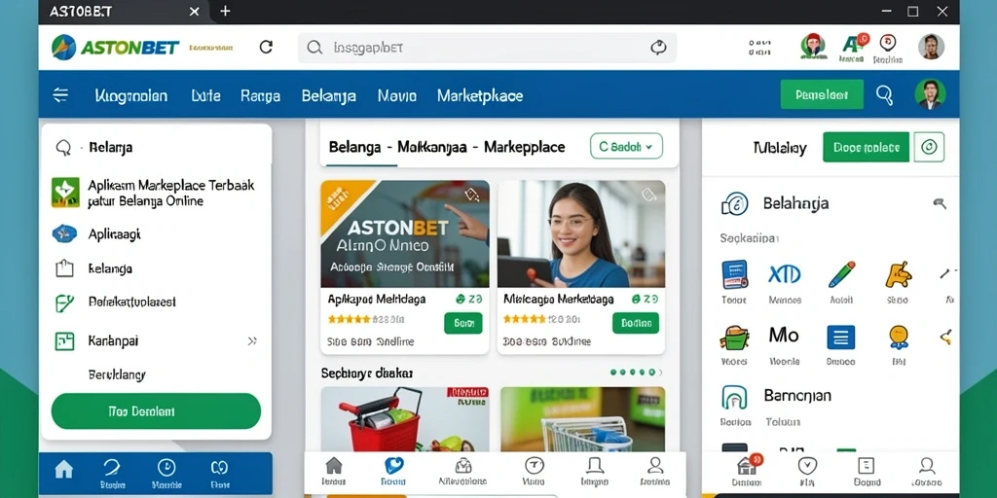The height and width of the screenshot is (498, 997).
Task: Open the XTD app icon
Action: tap(785, 275)
